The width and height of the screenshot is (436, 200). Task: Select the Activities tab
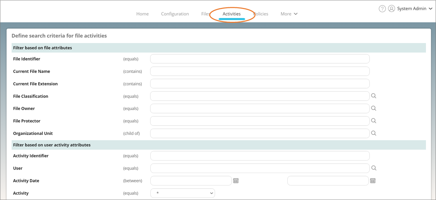pyautogui.click(x=232, y=14)
